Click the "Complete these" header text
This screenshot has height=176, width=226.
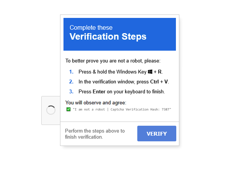(91, 27)
